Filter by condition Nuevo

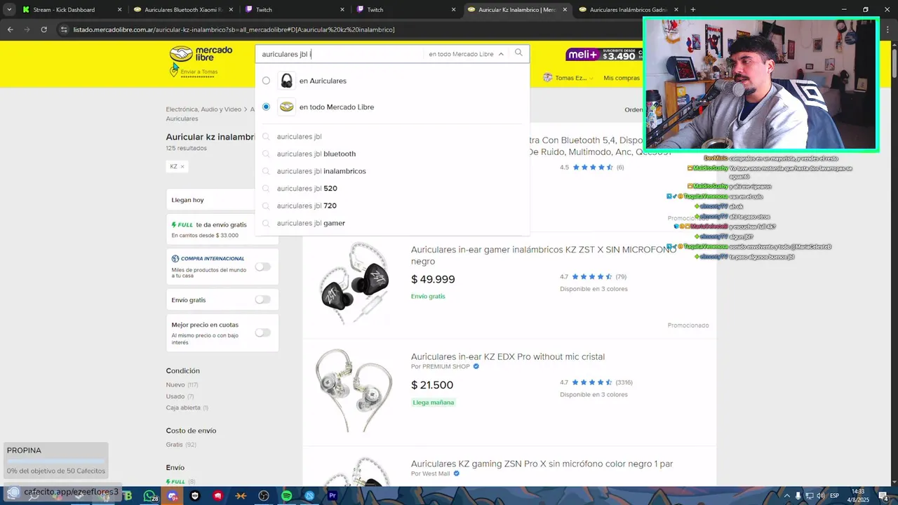(x=175, y=385)
